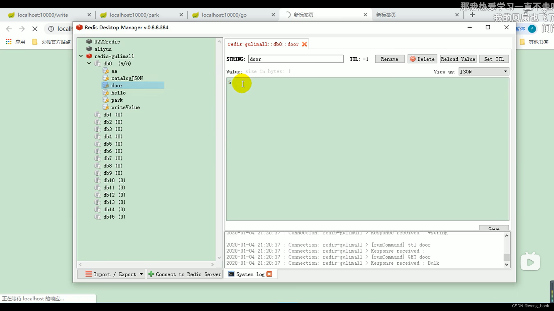
Task: Select database db15 (0)
Action: pyautogui.click(x=114, y=217)
